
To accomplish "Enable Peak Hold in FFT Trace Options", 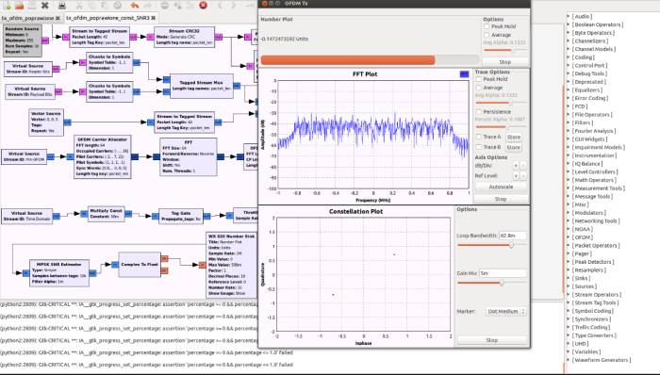I will pos(479,79).
